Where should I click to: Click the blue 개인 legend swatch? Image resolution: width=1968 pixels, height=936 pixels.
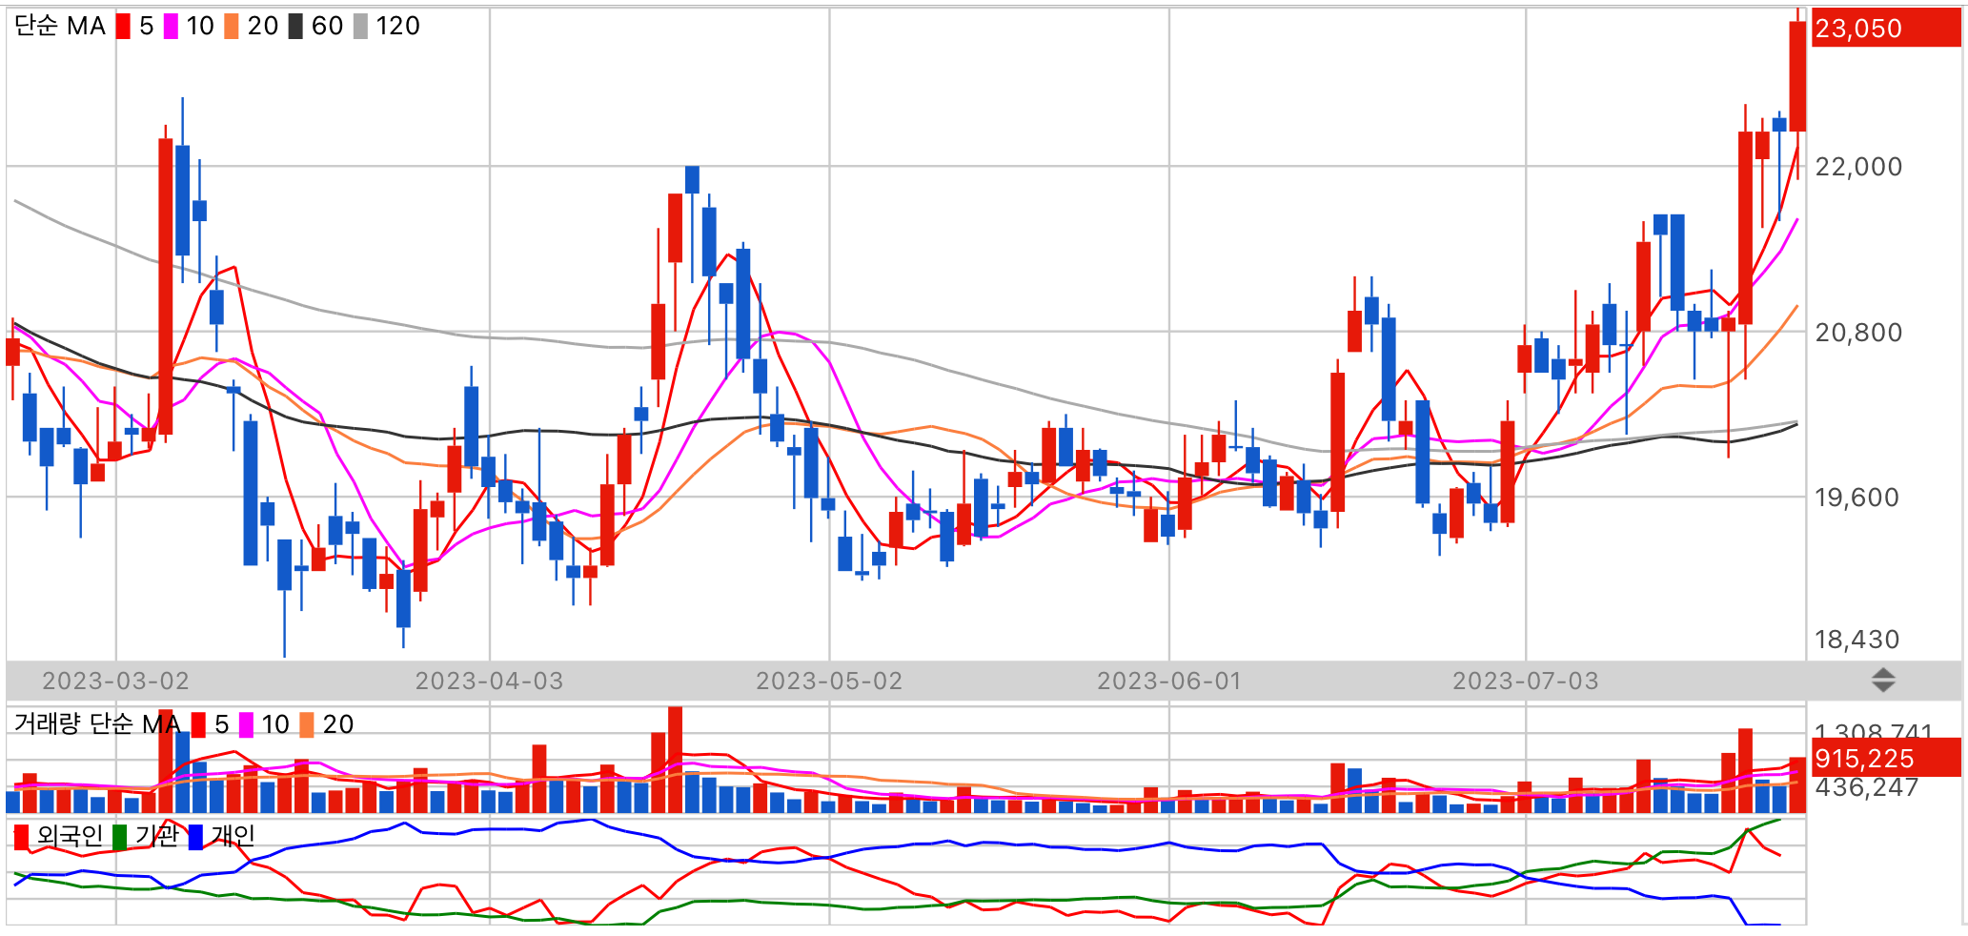point(196,837)
